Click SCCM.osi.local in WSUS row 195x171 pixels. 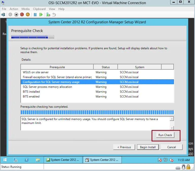(129, 72)
